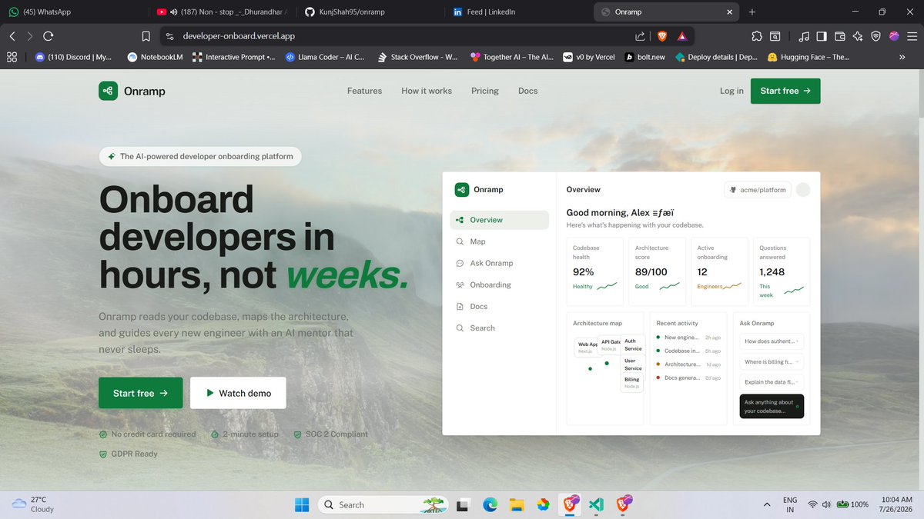Click the Watch demo button
This screenshot has width=924, height=519.
(238, 393)
